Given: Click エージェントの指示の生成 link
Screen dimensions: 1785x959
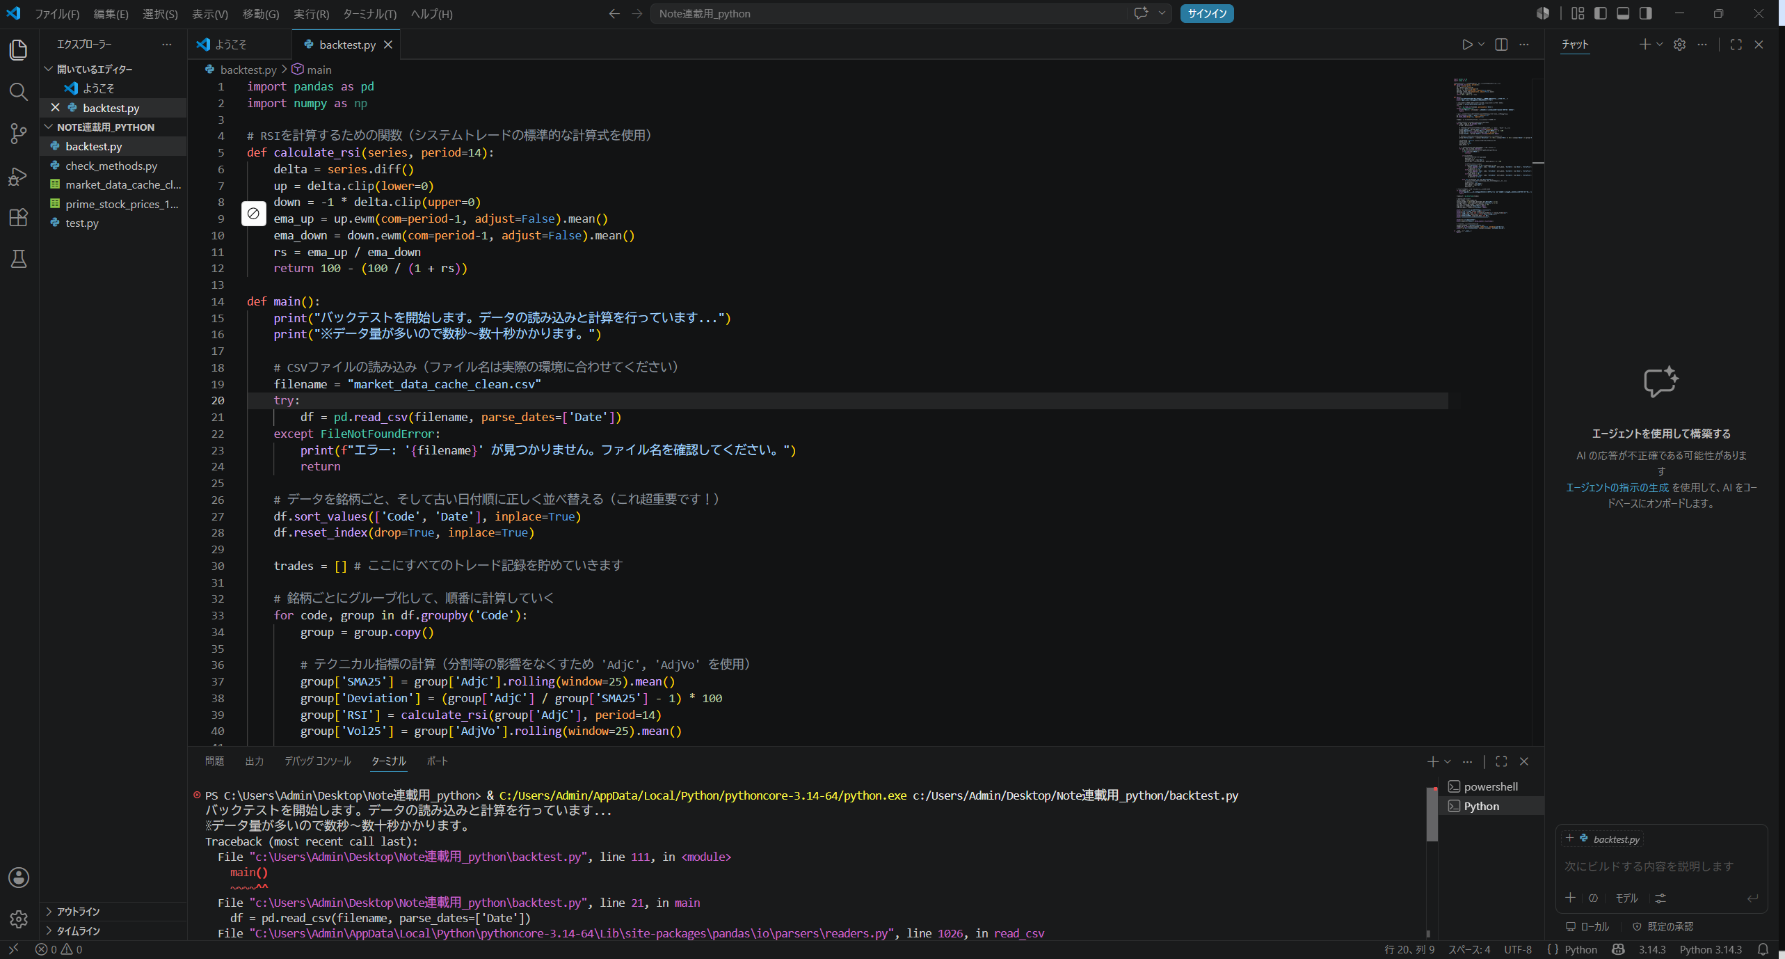Looking at the screenshot, I should [x=1617, y=488].
